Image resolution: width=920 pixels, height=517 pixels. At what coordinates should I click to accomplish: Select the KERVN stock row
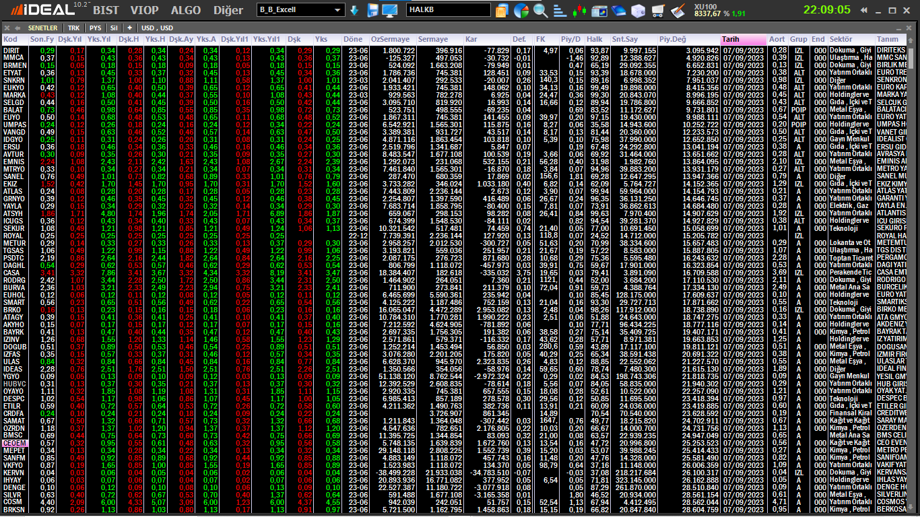click(455, 473)
